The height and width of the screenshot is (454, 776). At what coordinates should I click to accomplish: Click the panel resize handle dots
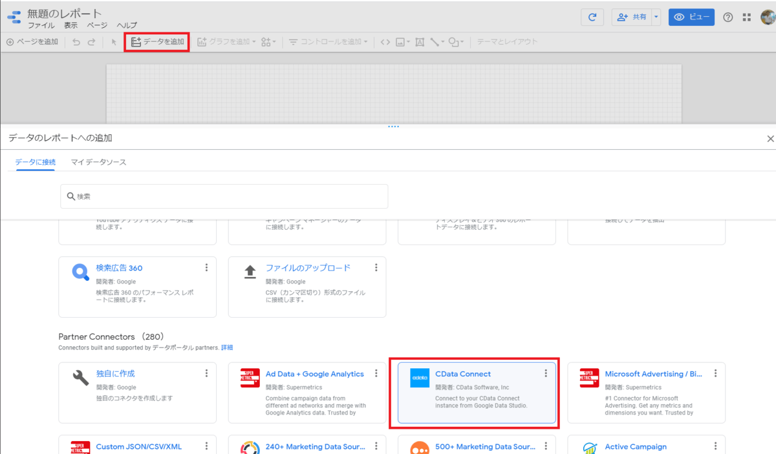(393, 127)
